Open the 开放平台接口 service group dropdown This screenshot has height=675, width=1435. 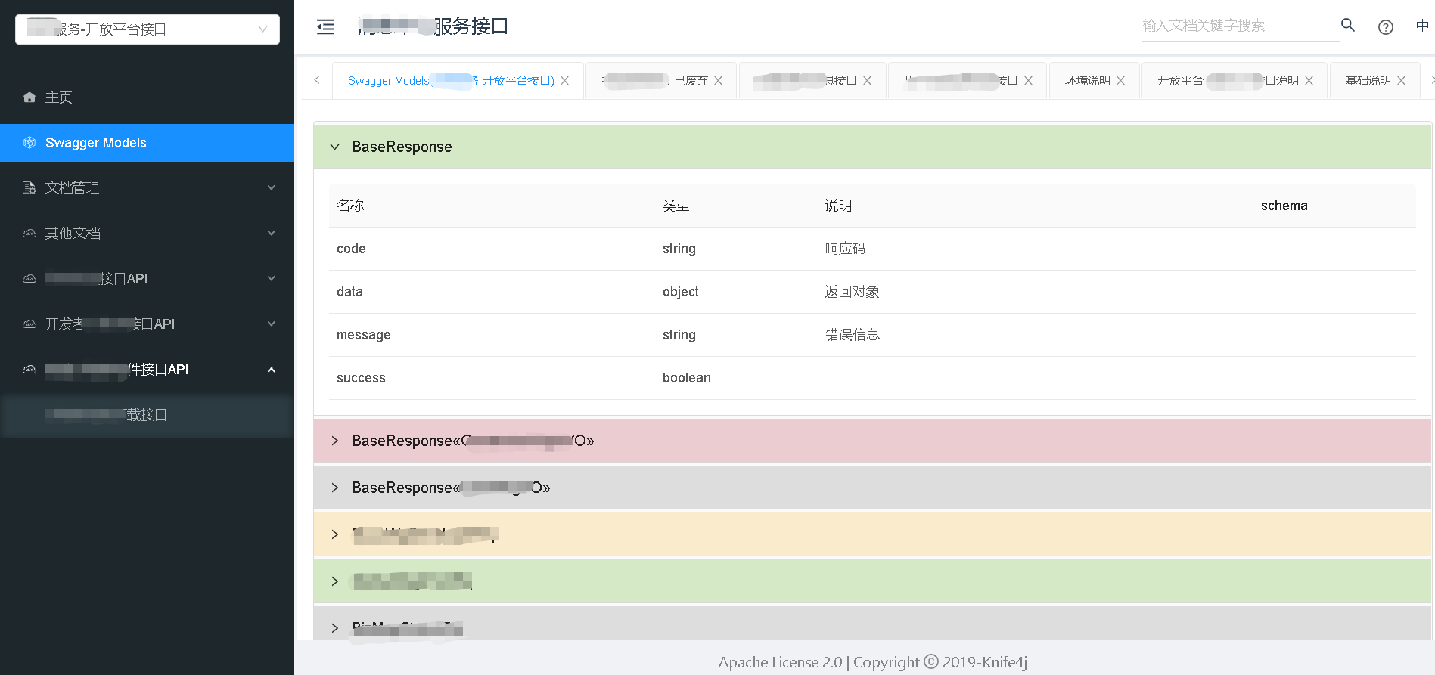[x=148, y=29]
